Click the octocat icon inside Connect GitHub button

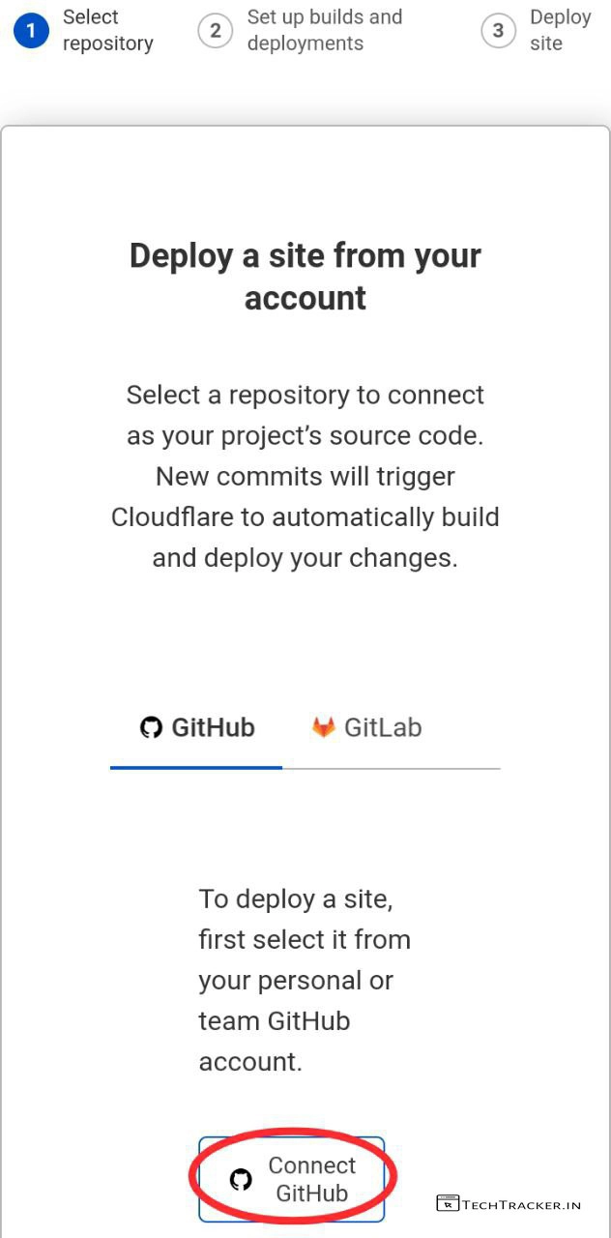241,1179
